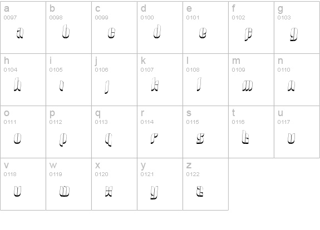Click the 'h' glyph preview 0104
The width and height of the screenshot is (320, 230).
point(18,84)
